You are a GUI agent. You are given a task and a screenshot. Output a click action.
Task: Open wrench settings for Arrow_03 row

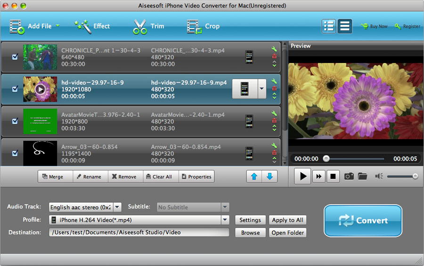coord(274,145)
